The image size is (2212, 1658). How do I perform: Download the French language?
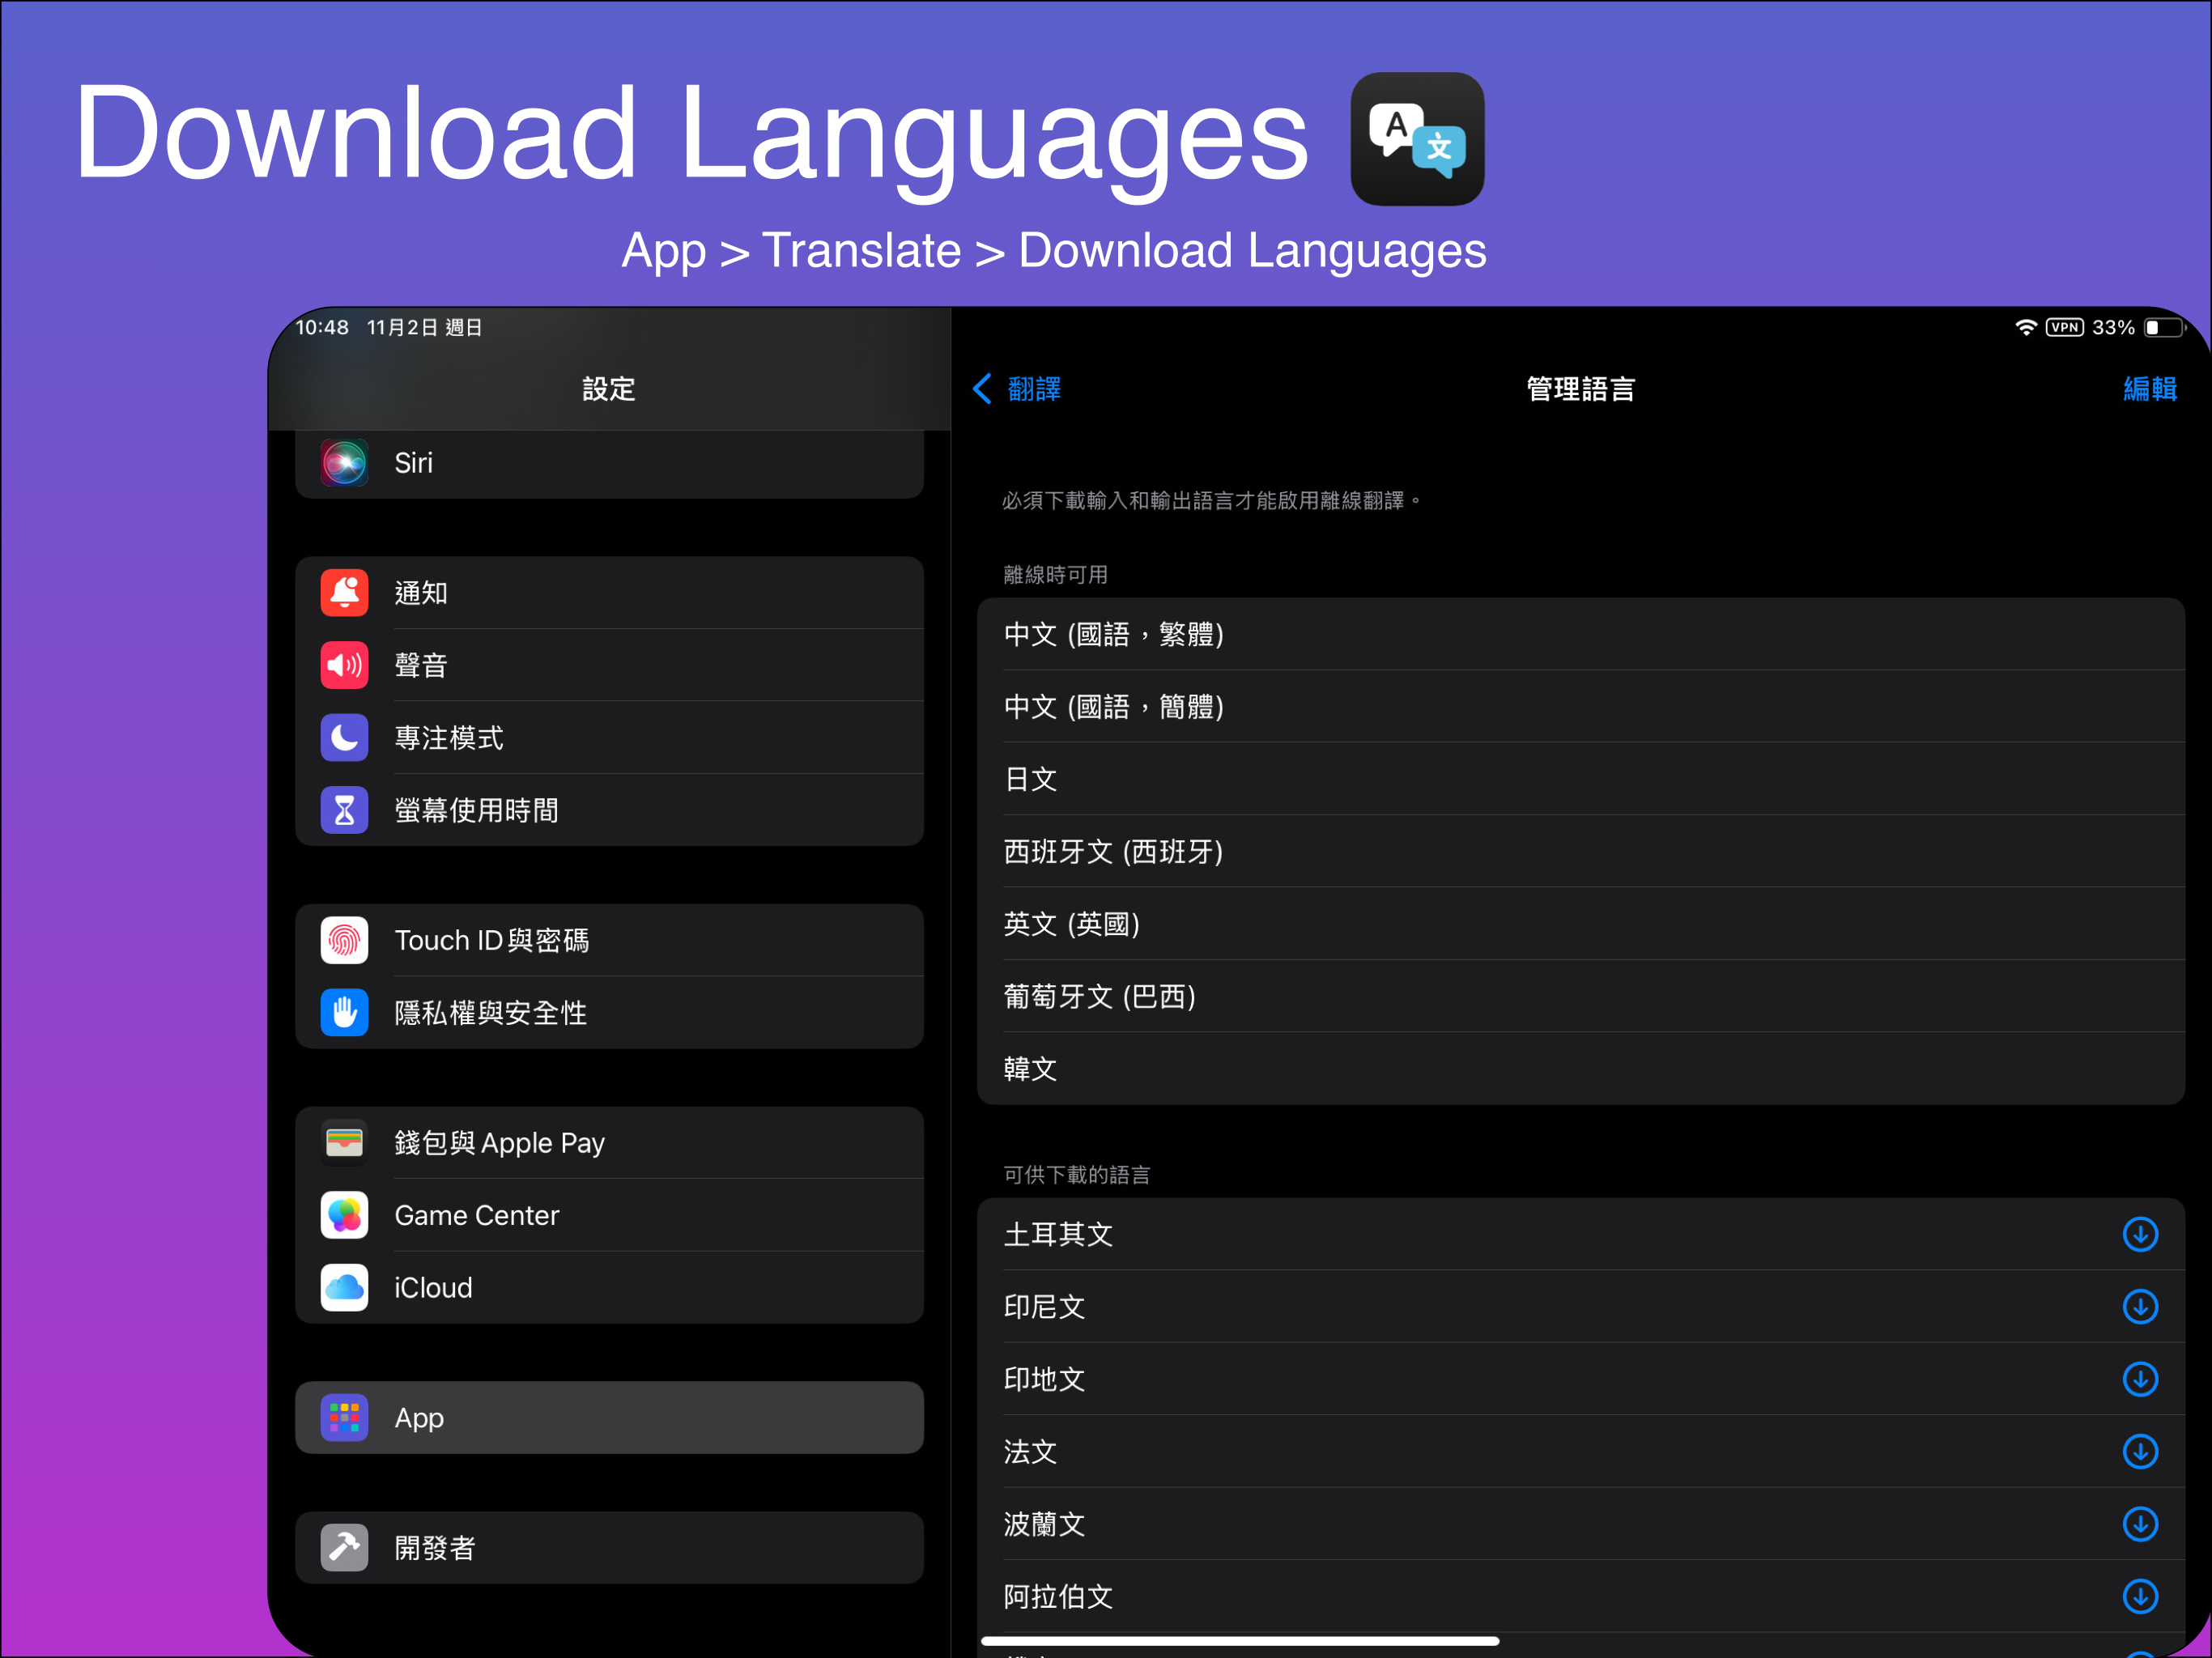point(2139,1451)
